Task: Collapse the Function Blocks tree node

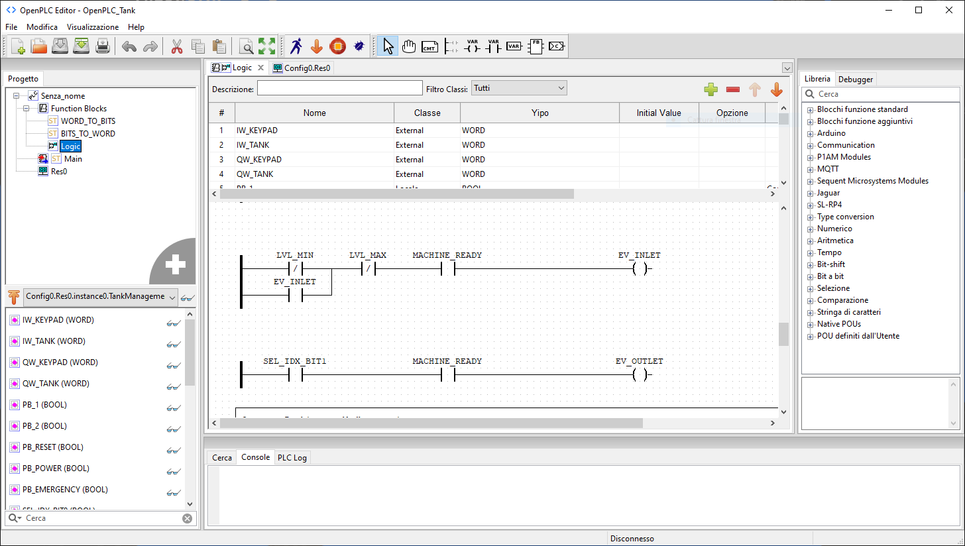Action: click(26, 109)
